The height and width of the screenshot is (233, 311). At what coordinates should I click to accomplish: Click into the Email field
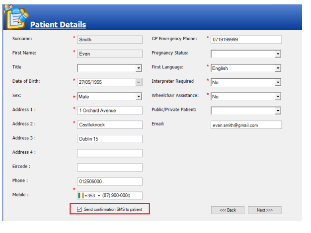point(246,125)
